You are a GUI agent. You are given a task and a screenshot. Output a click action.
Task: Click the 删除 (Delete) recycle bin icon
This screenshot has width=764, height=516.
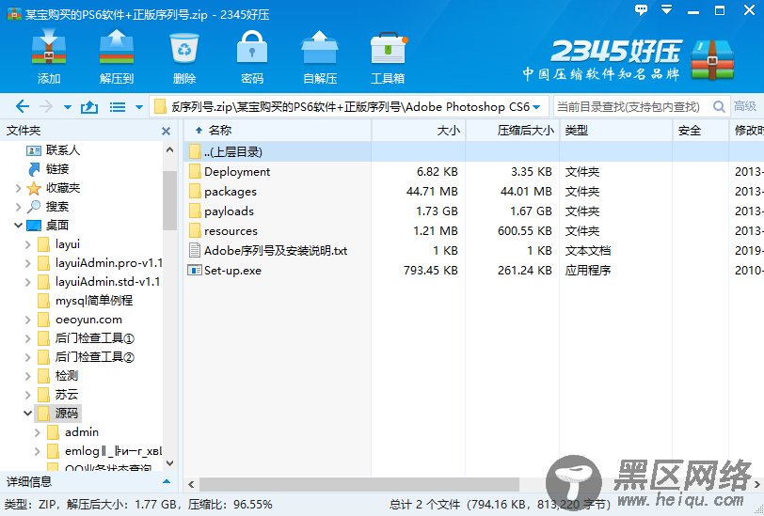click(x=184, y=48)
